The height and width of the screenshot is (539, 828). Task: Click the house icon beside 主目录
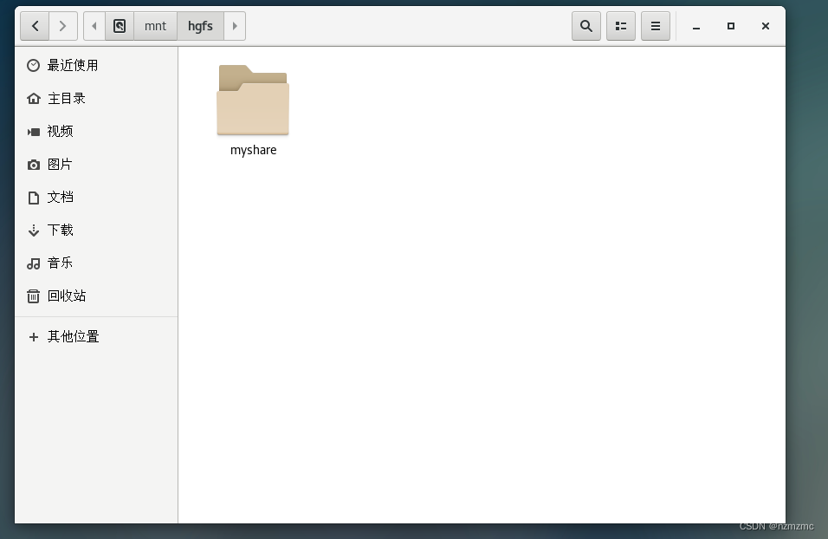click(x=33, y=98)
